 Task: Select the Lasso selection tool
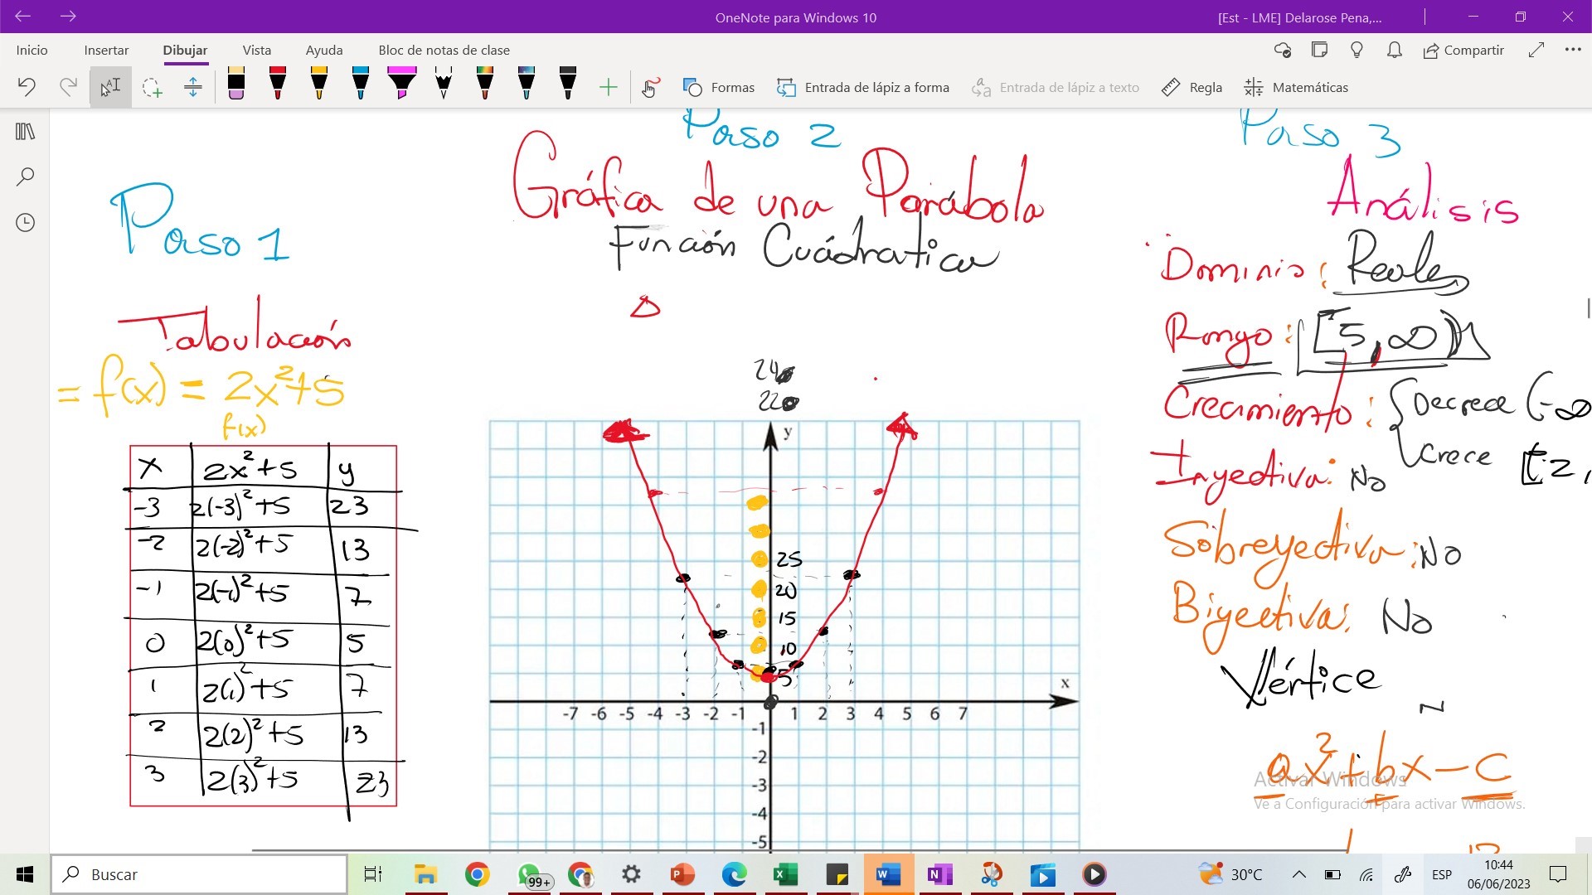tap(152, 87)
